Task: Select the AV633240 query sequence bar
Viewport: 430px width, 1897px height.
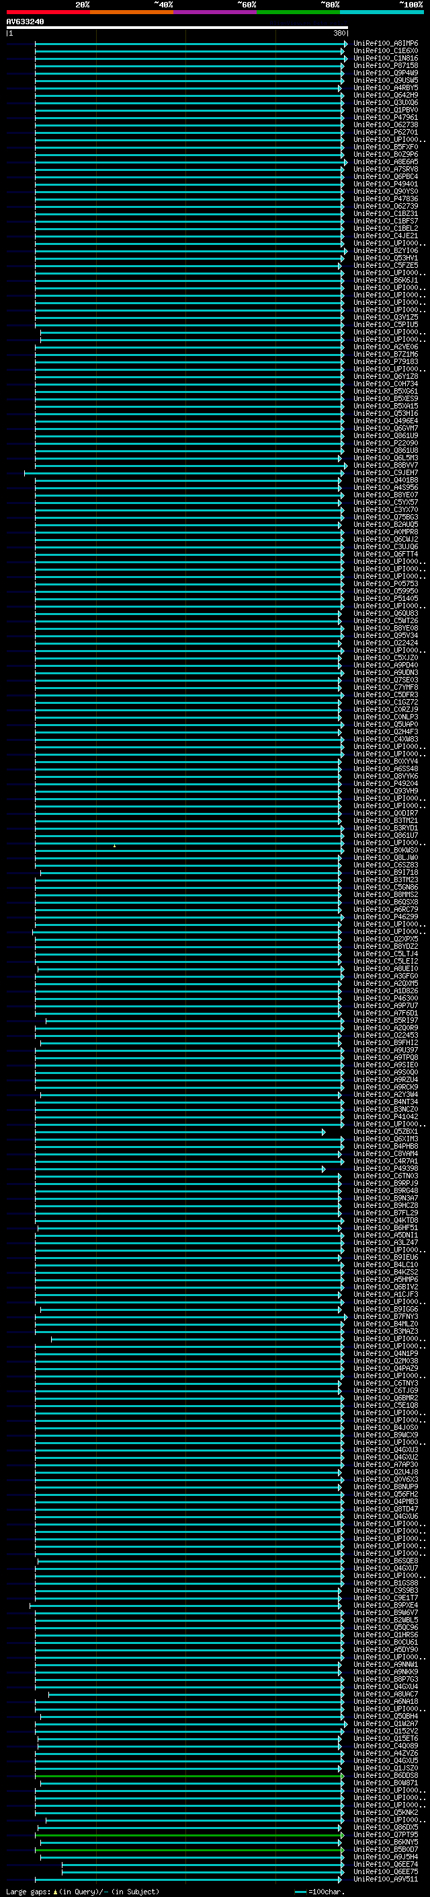Action: tap(177, 27)
